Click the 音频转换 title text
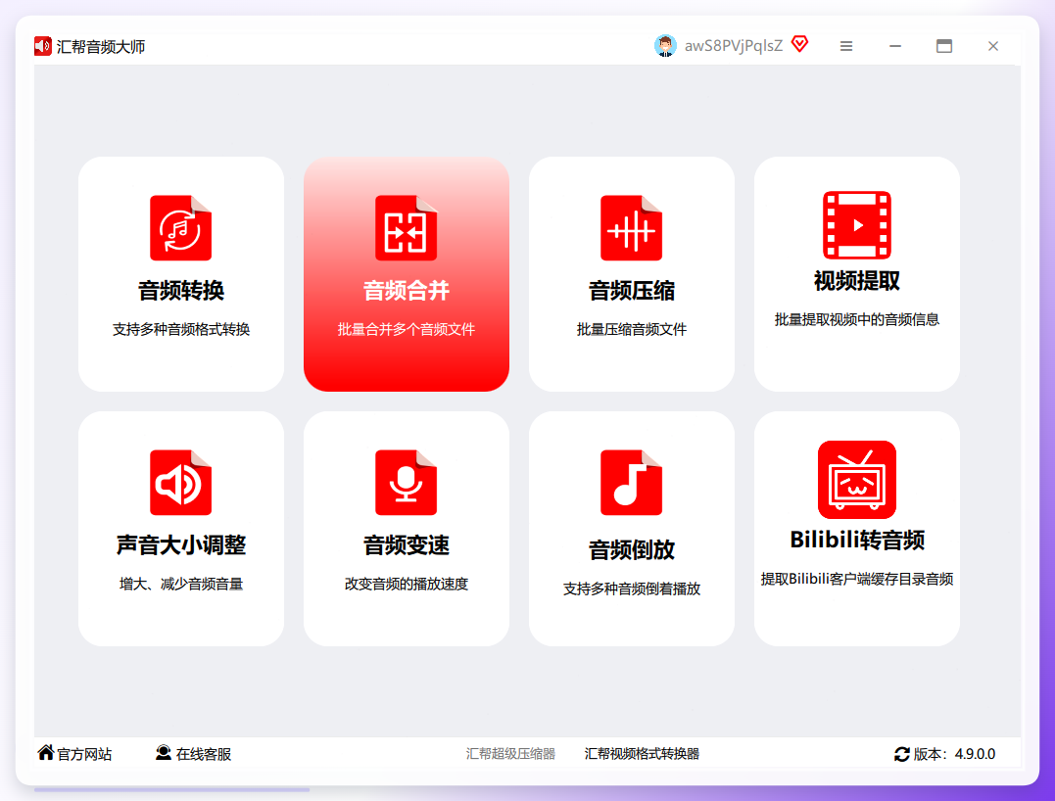Viewport: 1055px width, 801px height. click(x=181, y=291)
